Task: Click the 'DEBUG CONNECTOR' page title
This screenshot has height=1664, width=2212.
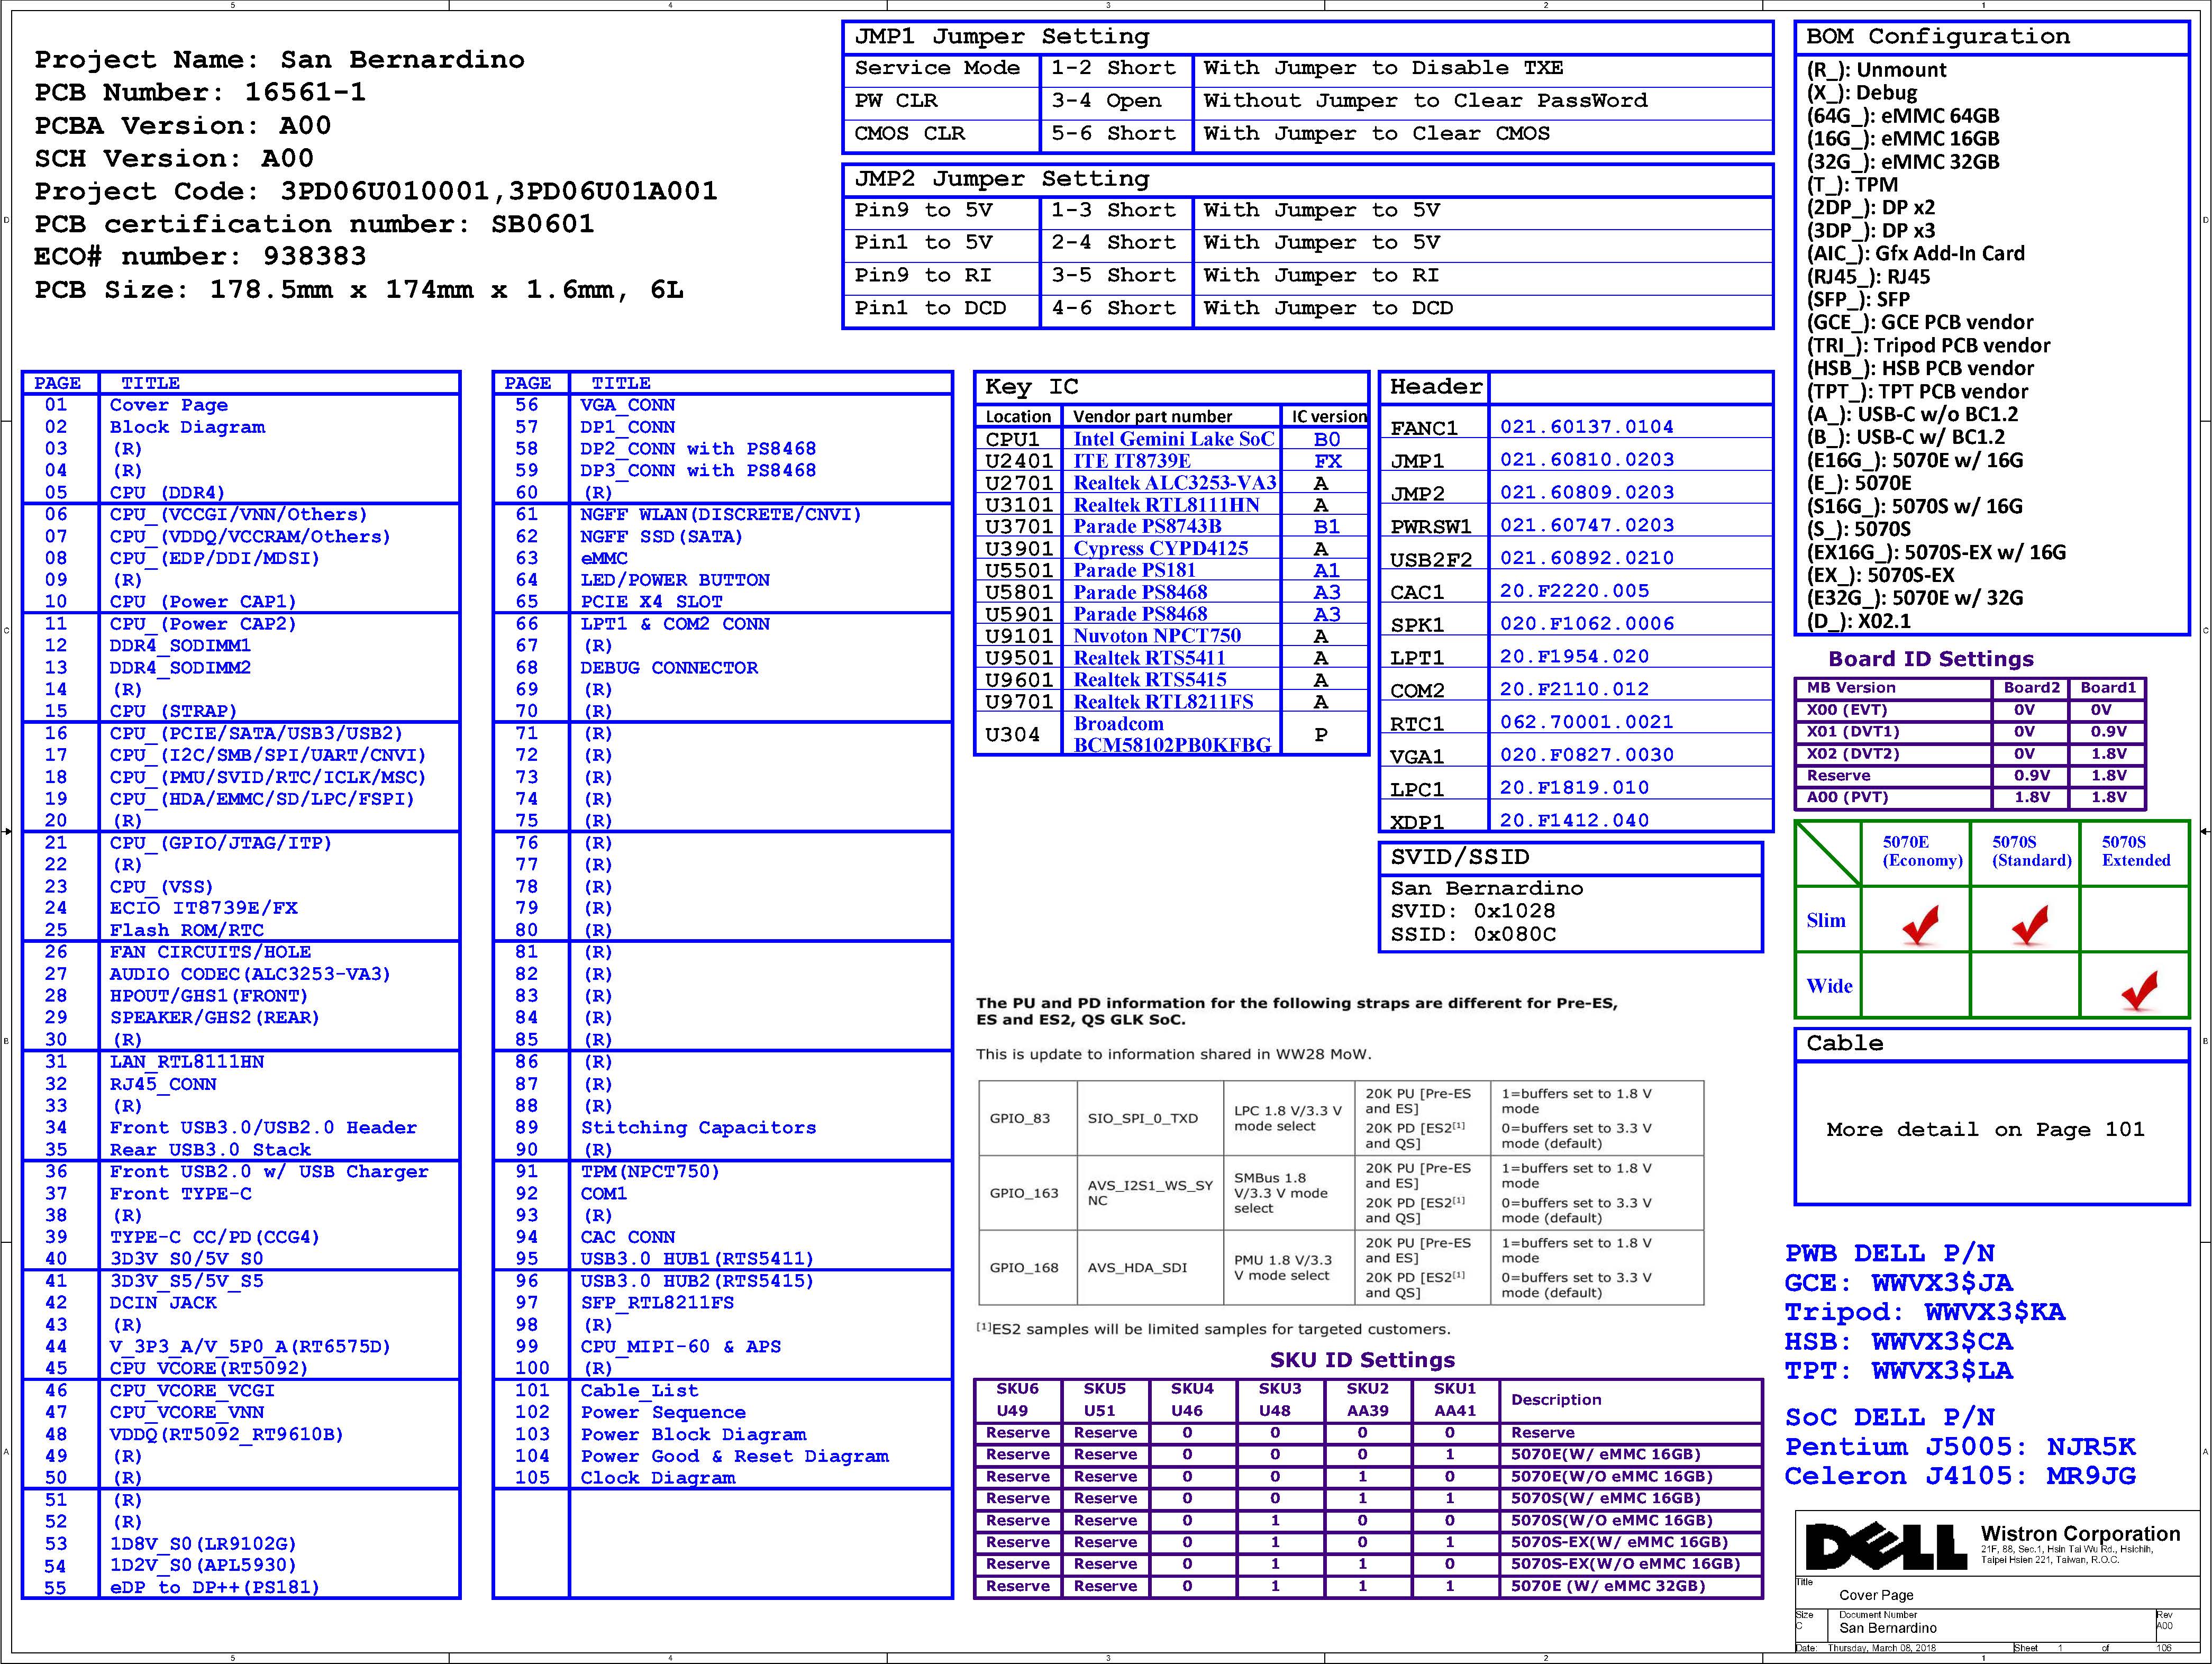Action: pyautogui.click(x=669, y=668)
